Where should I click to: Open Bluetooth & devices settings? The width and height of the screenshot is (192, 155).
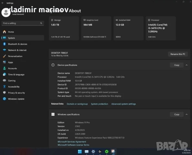[x=23, y=44]
